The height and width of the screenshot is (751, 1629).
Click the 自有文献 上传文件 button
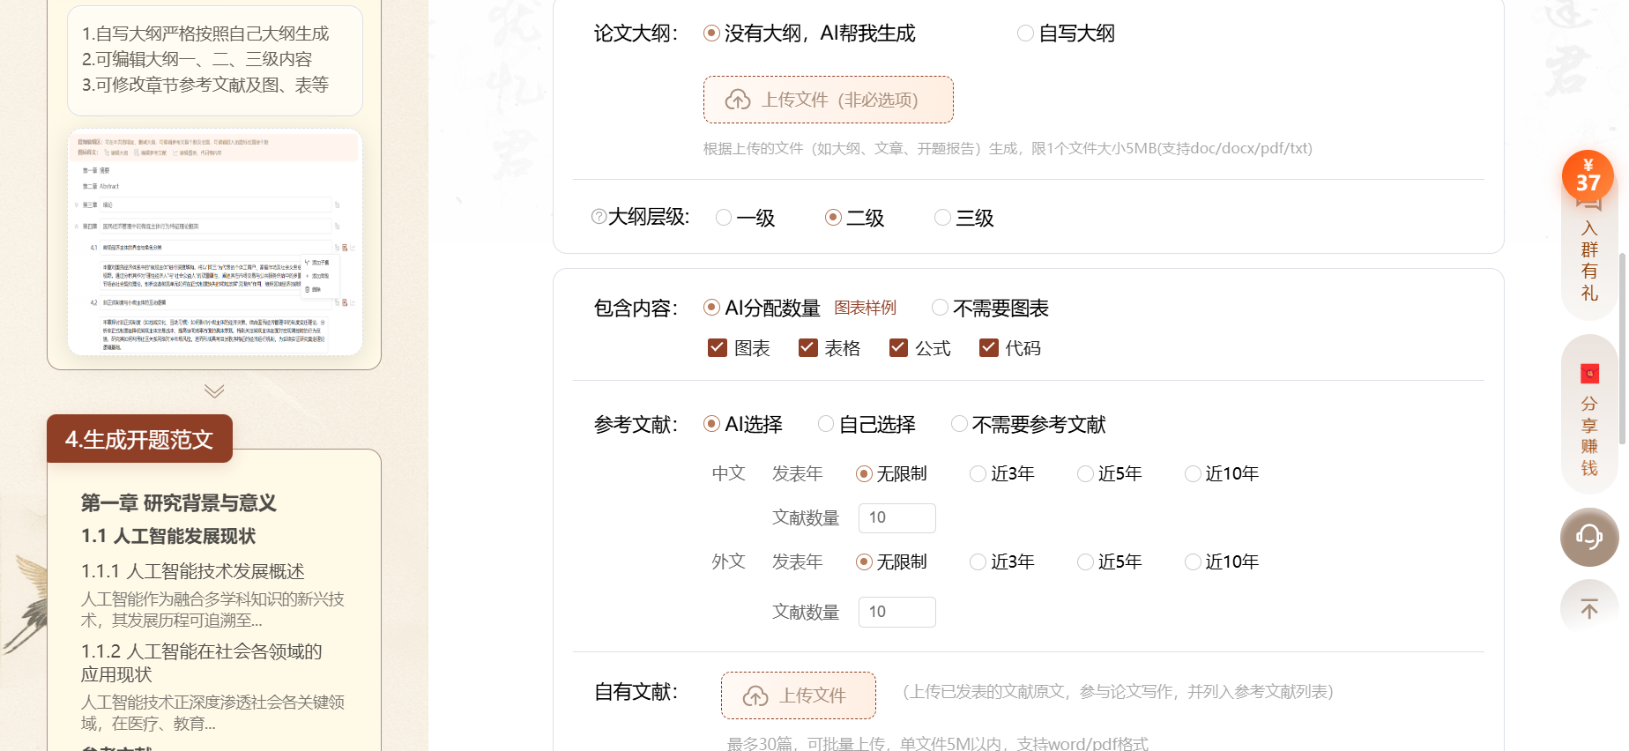pyautogui.click(x=799, y=695)
